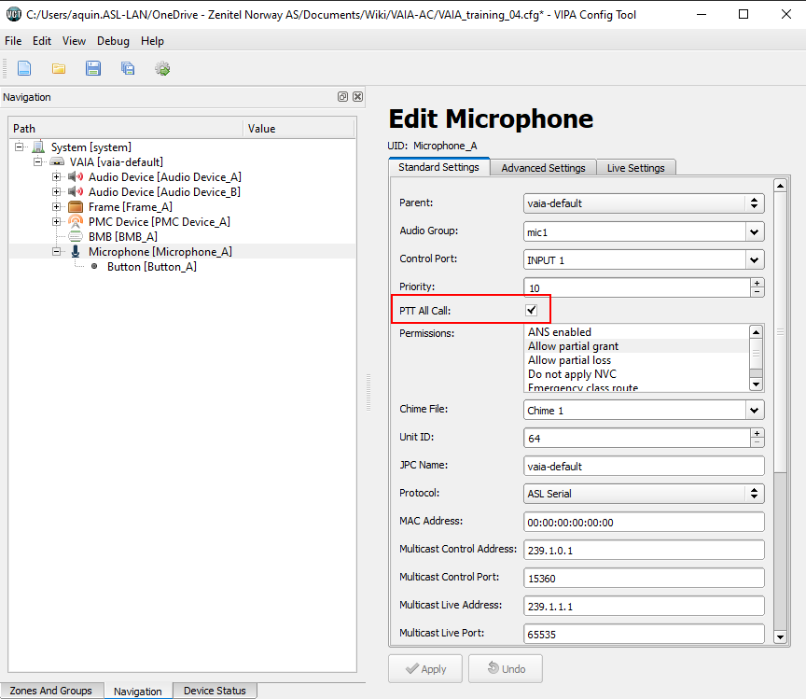Float the Navigation panel with undock icon
Viewport: 806px width, 699px height.
tap(342, 97)
